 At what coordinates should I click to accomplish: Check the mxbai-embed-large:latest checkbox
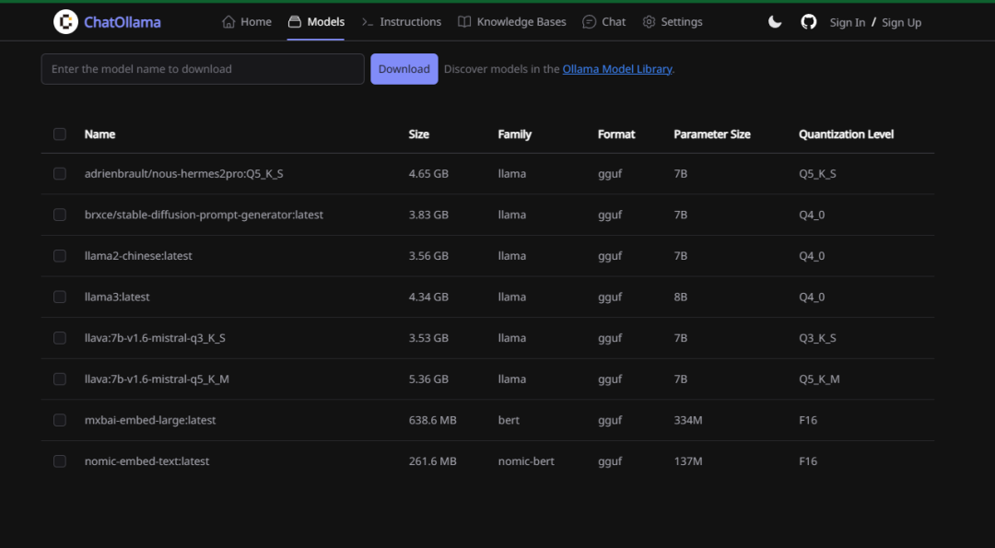pos(60,420)
